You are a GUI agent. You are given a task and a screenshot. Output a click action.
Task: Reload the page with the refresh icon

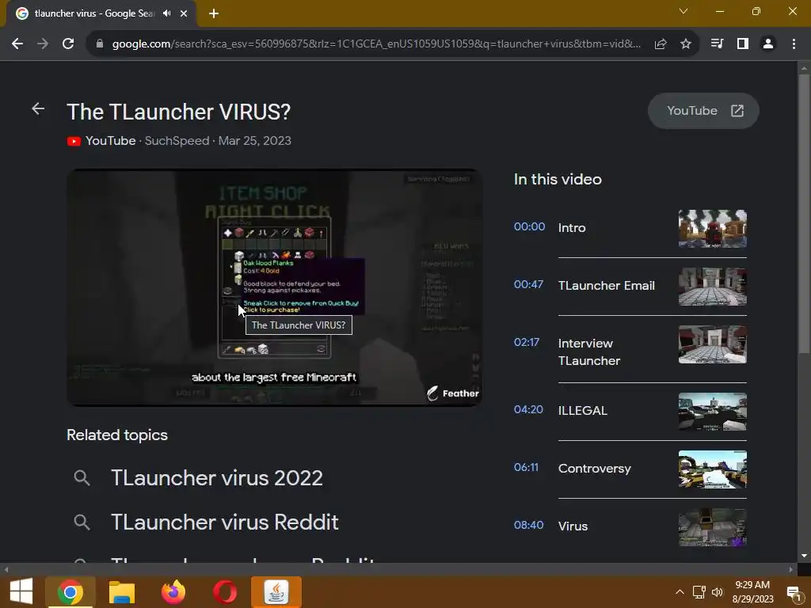(x=68, y=44)
